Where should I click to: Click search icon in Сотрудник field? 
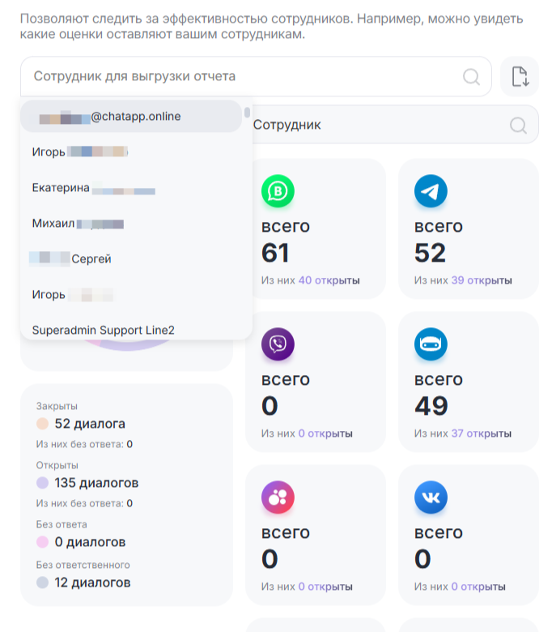(519, 126)
